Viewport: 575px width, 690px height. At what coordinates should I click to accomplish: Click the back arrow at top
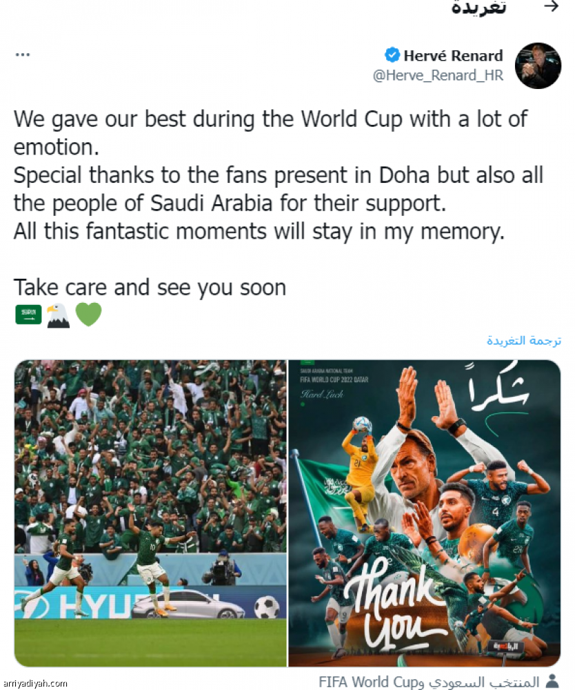(551, 6)
